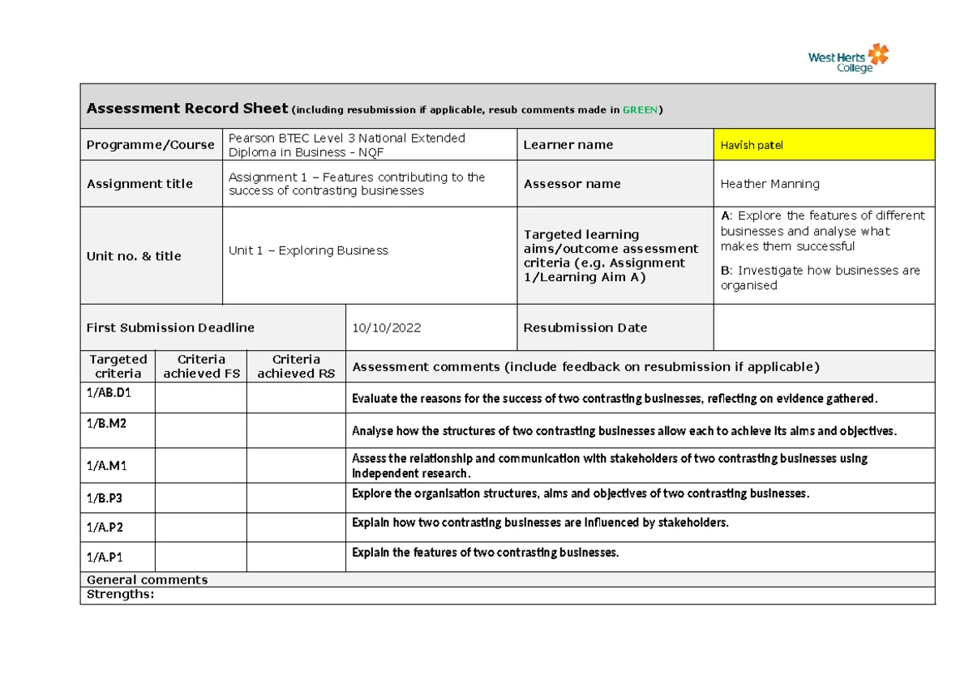Click empty Resubmission Date value cell
Image resolution: width=973 pixels, height=688 pixels.
(824, 327)
